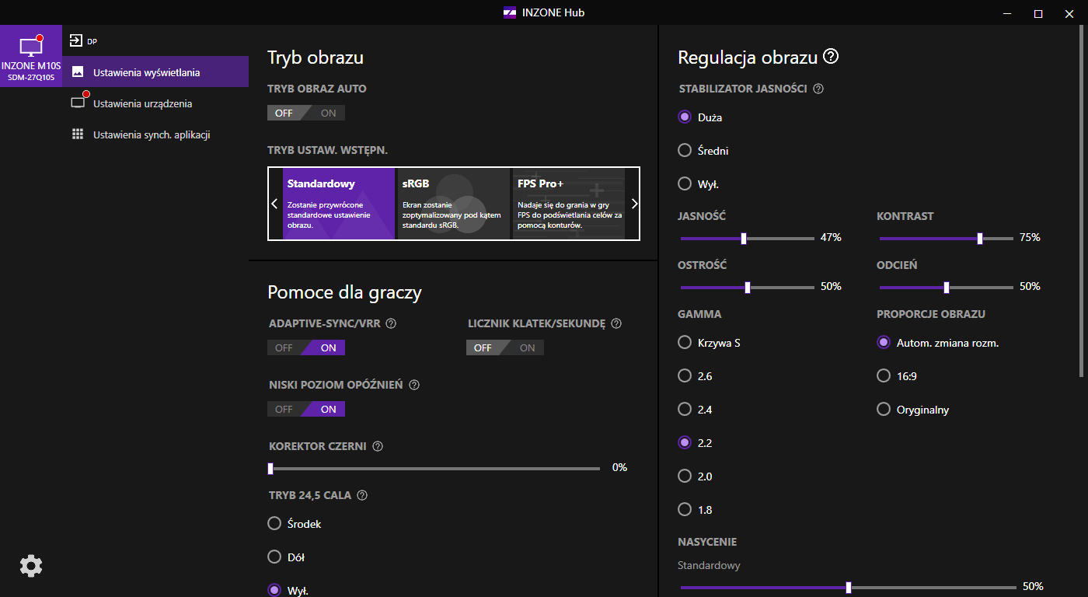Click the Ustawienia synch. aplikacji grid icon

click(78, 134)
